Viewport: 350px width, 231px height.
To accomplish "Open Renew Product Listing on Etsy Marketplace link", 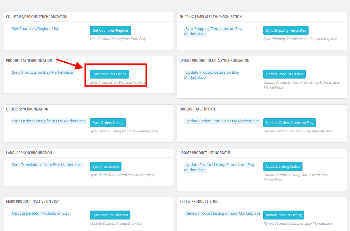I will (x=223, y=213).
